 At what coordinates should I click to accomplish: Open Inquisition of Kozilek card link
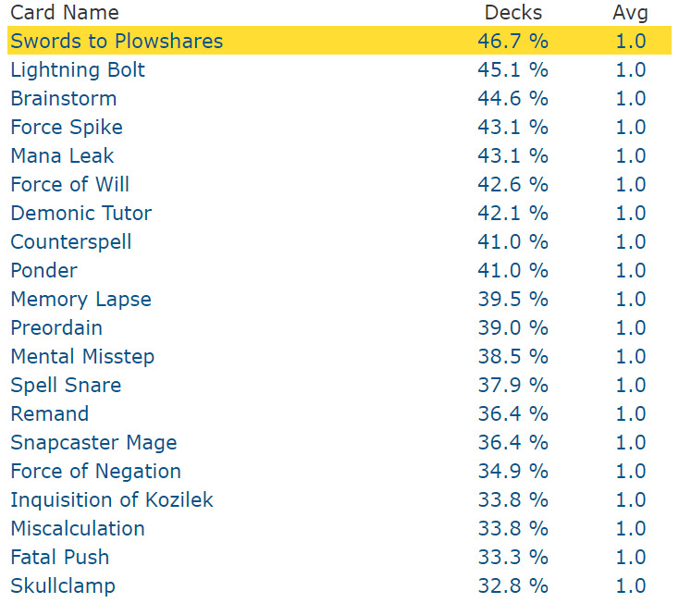pyautogui.click(x=112, y=499)
